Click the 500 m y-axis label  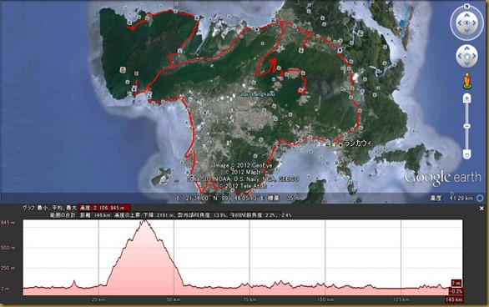tap(8, 248)
